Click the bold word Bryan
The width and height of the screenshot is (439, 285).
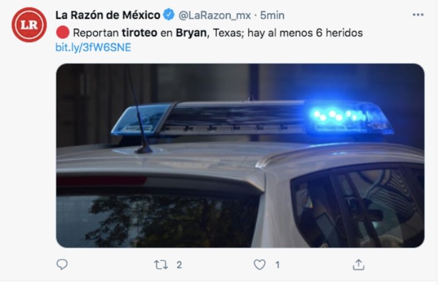point(191,33)
